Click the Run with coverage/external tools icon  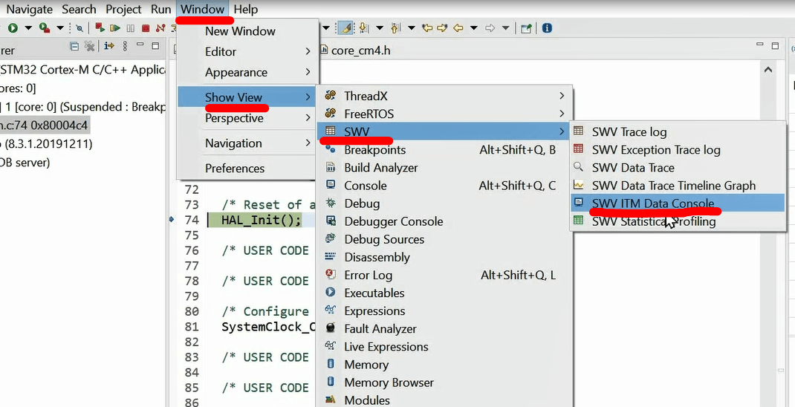coord(45,28)
